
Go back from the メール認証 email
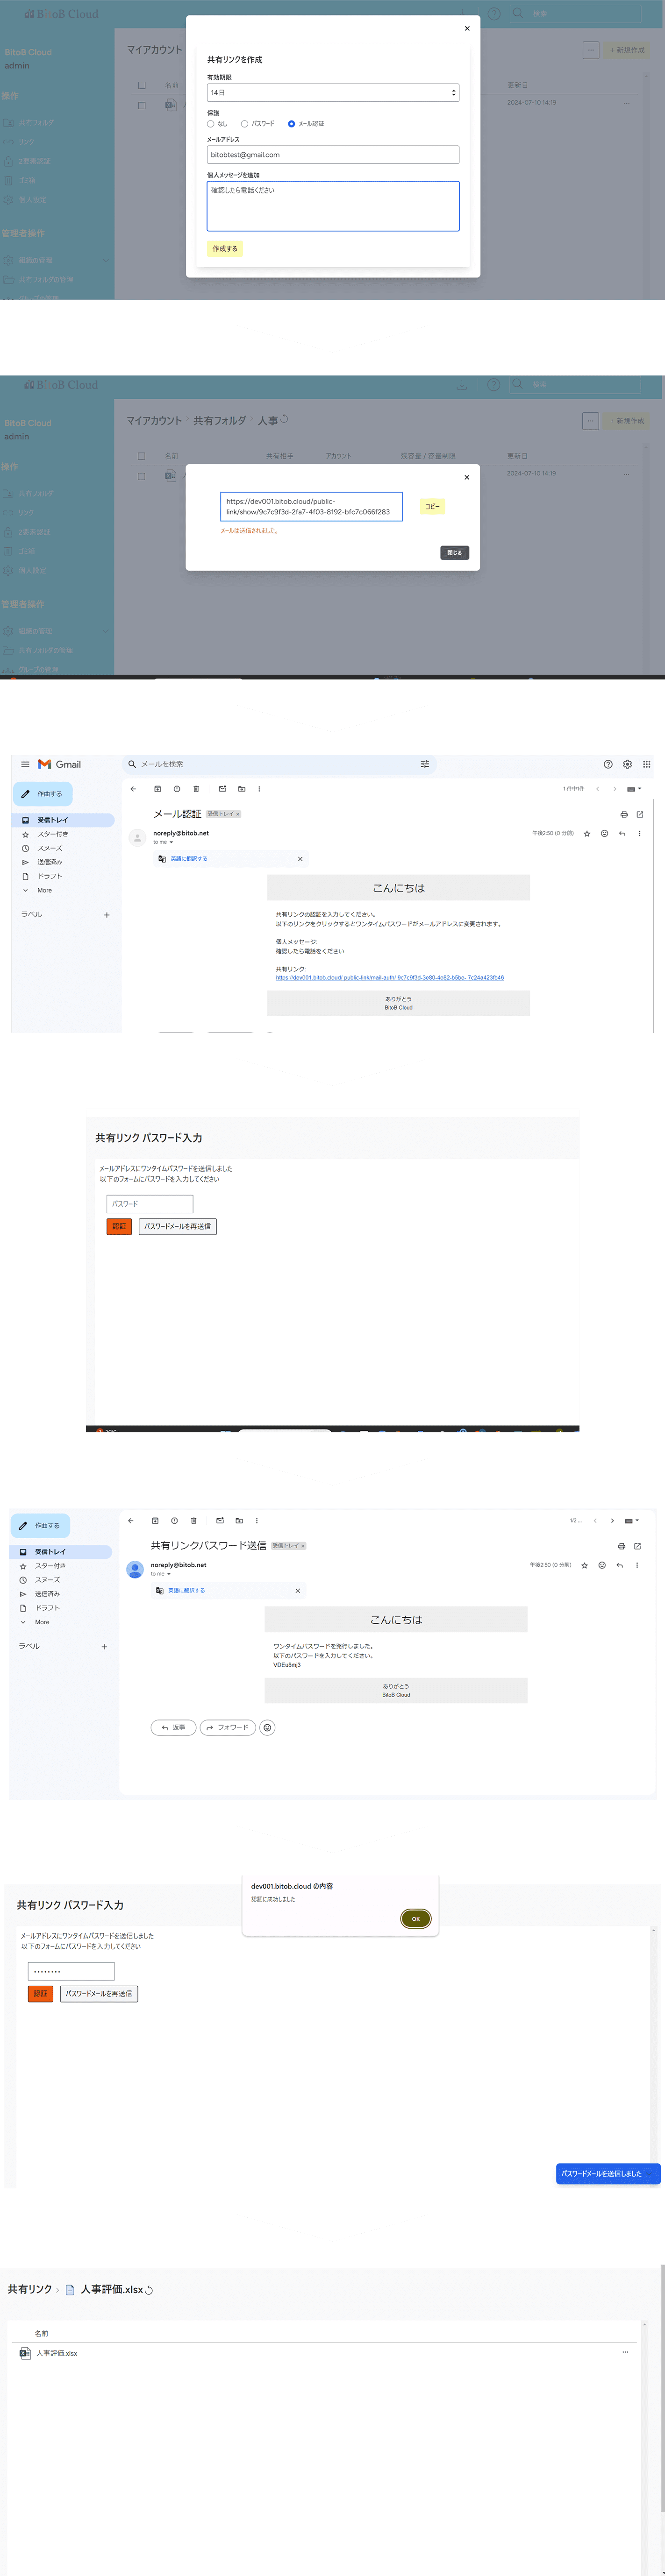pyautogui.click(x=133, y=789)
